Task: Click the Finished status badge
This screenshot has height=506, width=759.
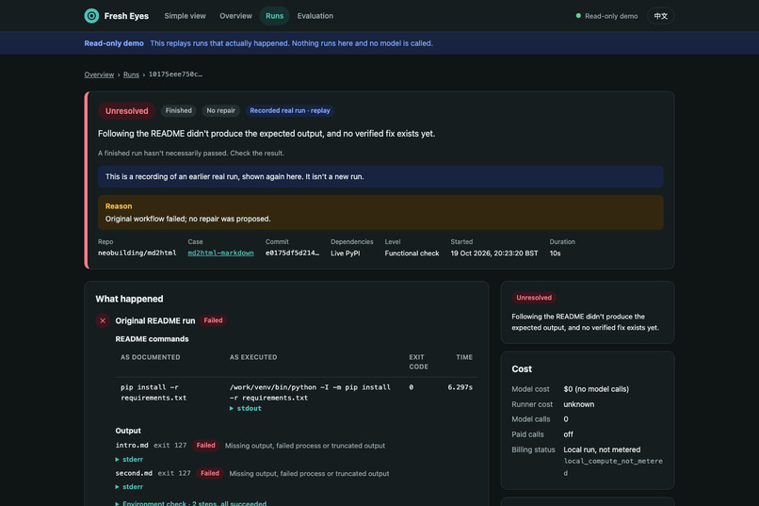Action: 179,110
